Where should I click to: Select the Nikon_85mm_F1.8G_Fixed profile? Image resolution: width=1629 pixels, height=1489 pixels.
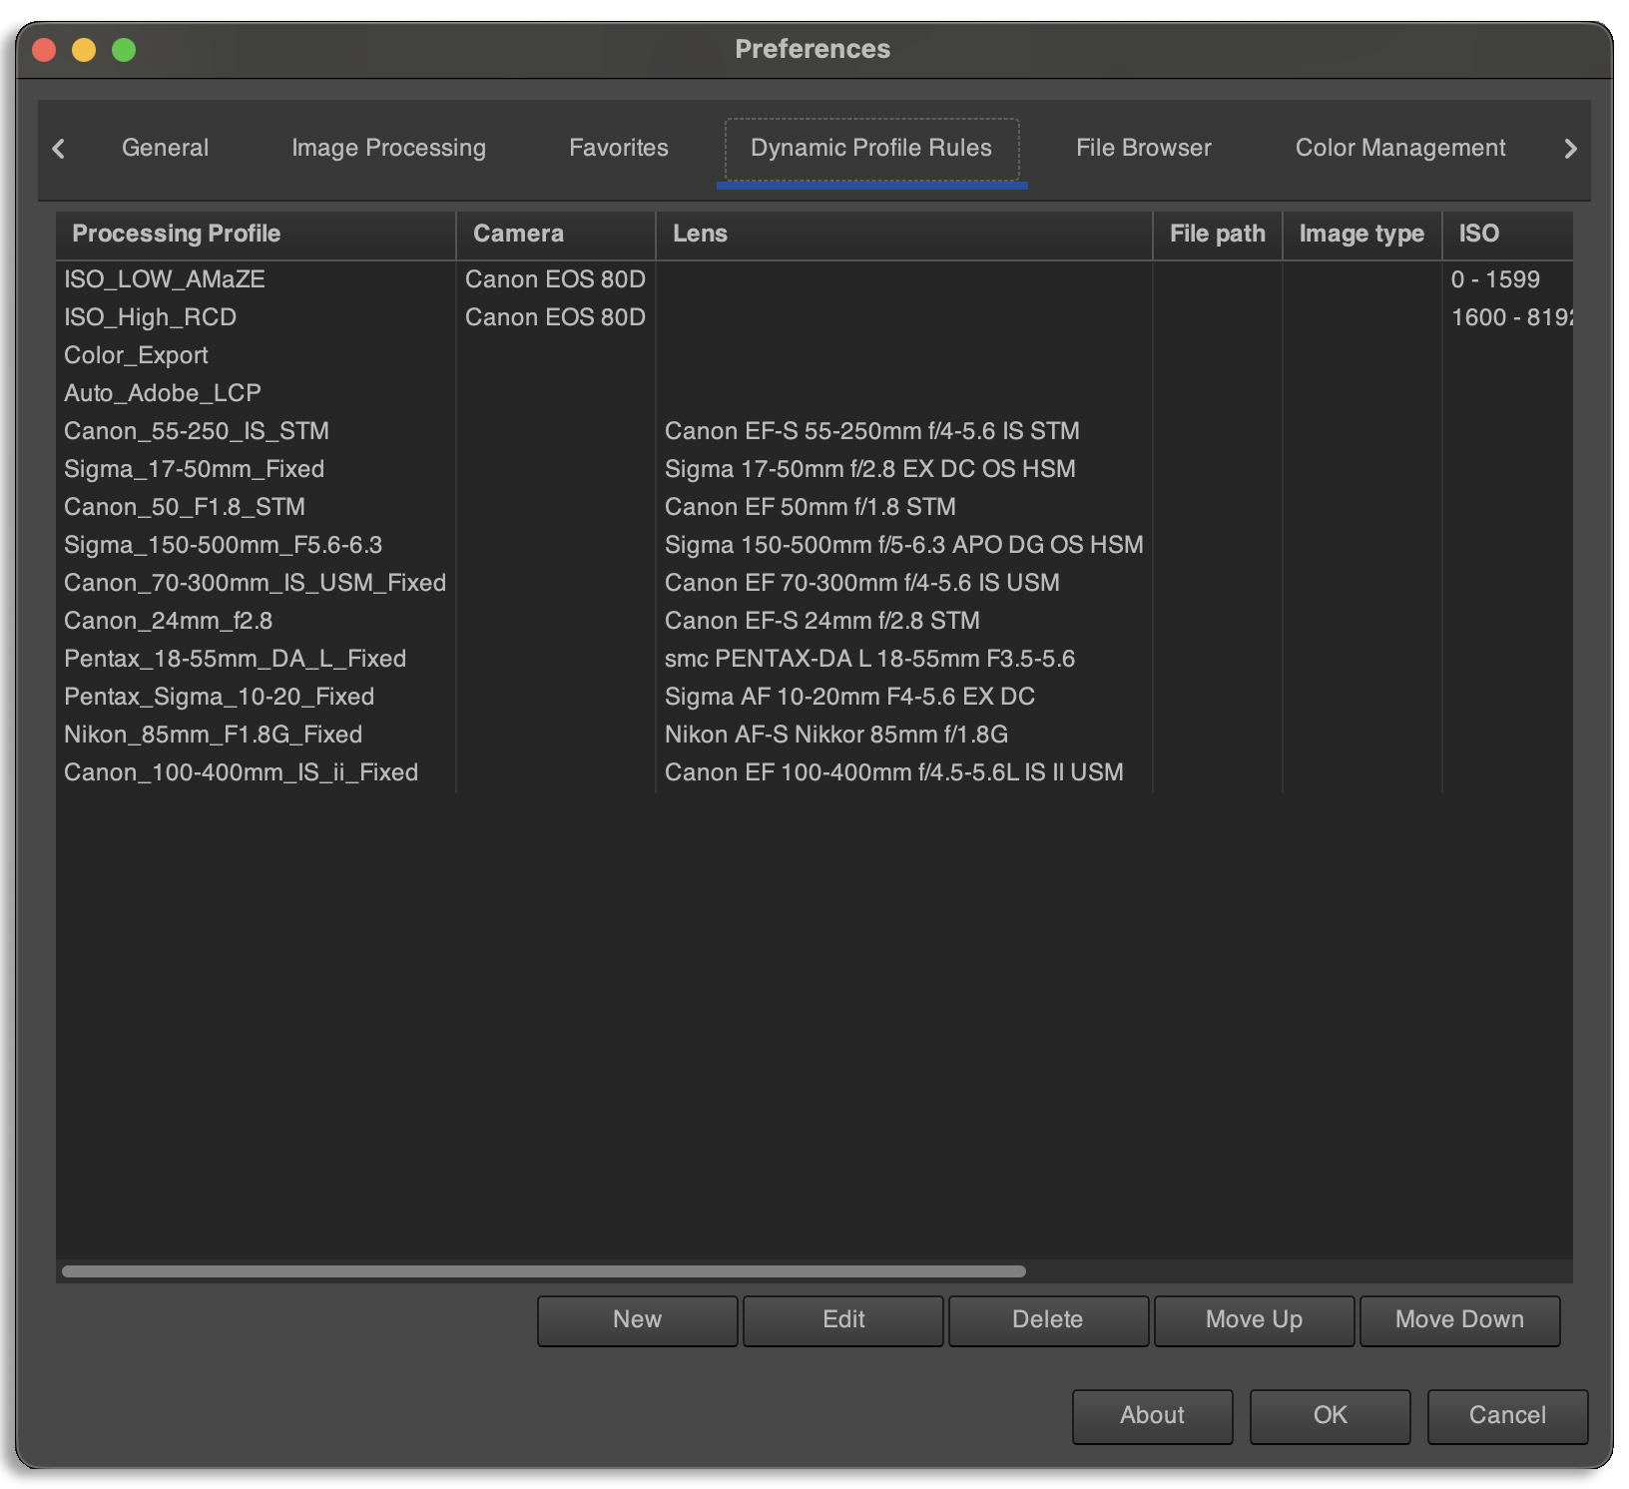[x=213, y=735]
